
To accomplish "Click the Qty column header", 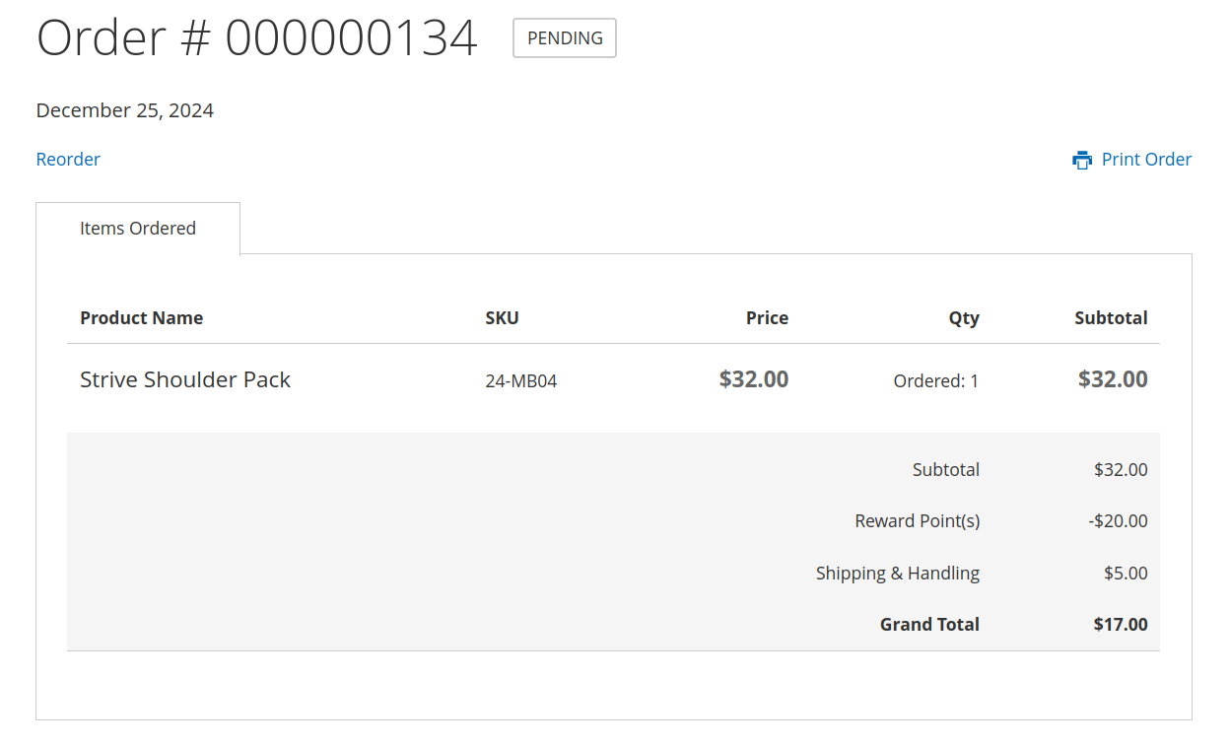I will pos(963,317).
